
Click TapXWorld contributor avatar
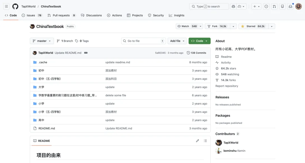tap(219, 143)
